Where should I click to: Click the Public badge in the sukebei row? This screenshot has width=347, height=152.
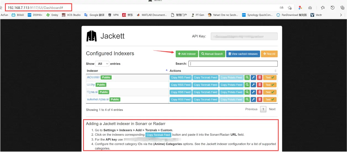pyautogui.click(x=115, y=99)
